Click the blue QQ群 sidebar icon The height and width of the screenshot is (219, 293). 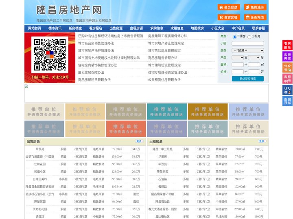pyautogui.click(x=287, y=90)
